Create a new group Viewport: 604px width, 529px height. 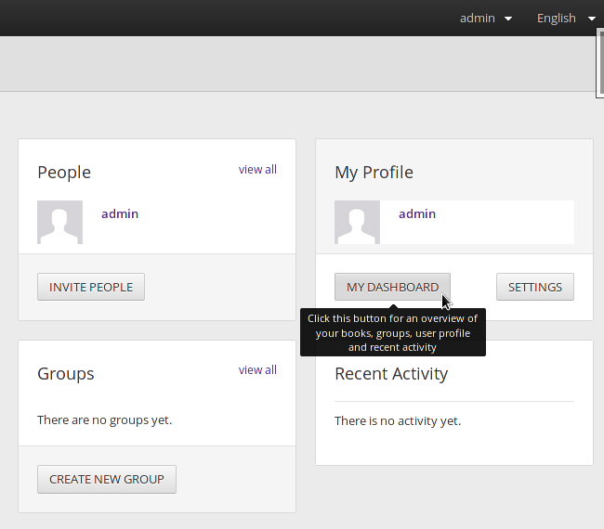click(x=107, y=480)
